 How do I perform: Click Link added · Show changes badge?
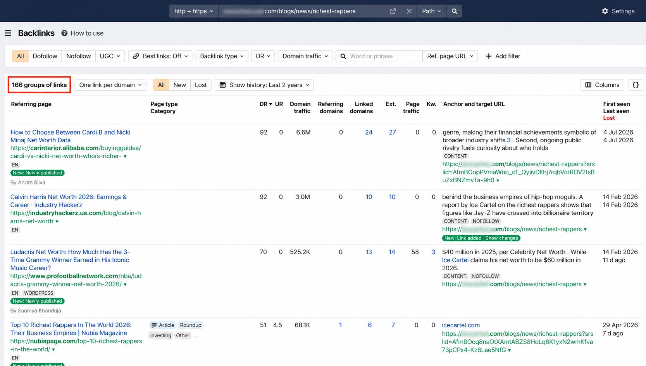click(481, 238)
